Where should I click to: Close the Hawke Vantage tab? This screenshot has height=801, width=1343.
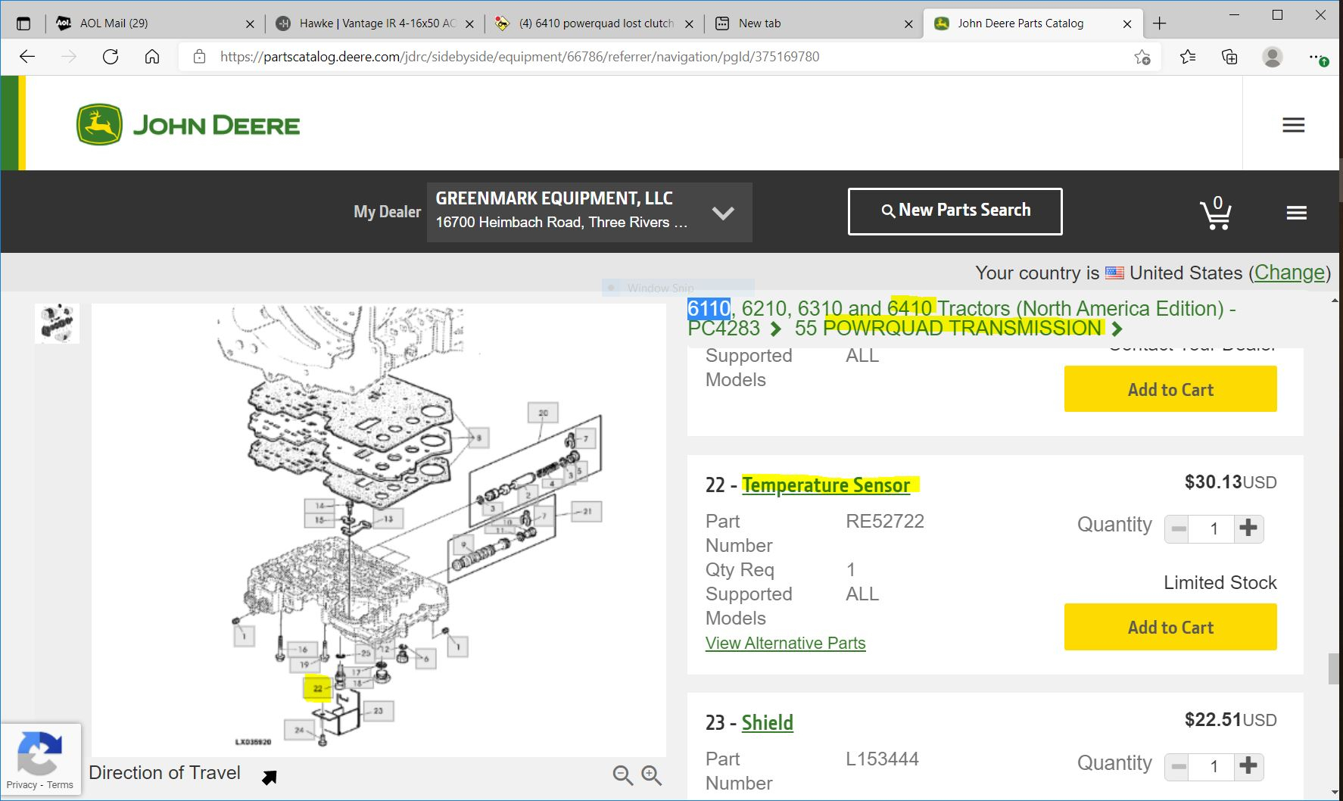(469, 24)
